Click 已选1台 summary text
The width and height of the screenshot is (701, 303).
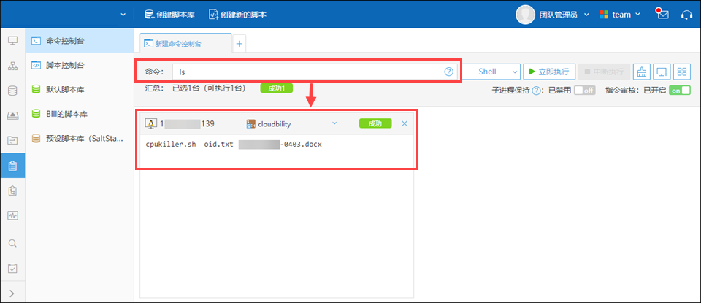tap(187, 88)
